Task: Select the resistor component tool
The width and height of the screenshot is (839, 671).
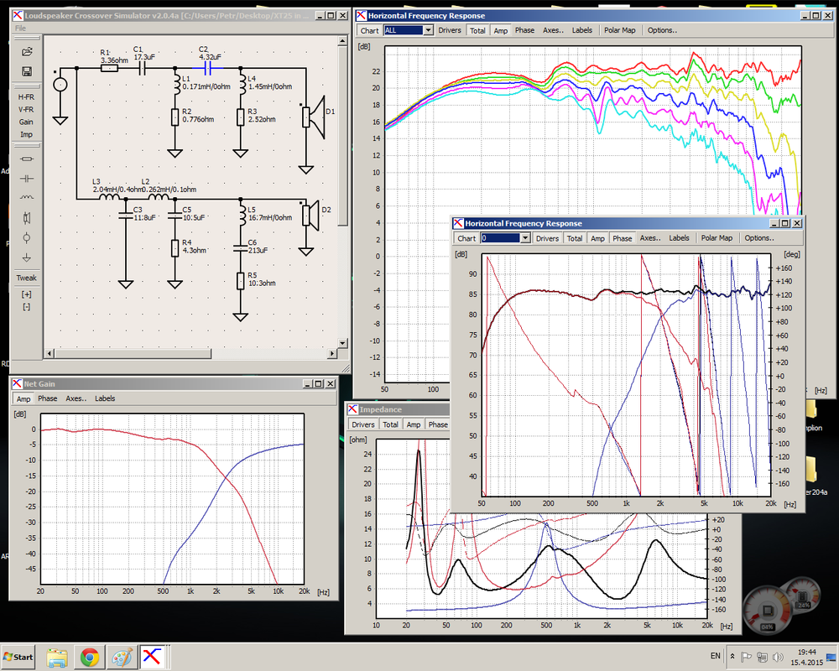Action: (x=27, y=159)
